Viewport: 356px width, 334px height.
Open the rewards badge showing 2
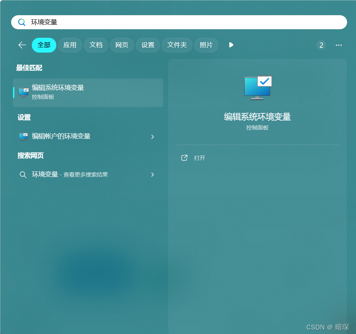point(321,45)
